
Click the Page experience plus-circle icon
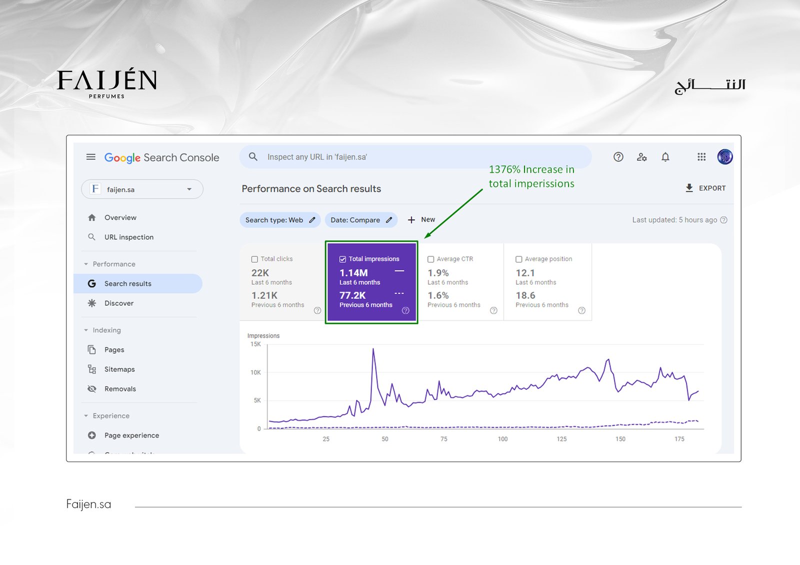92,435
